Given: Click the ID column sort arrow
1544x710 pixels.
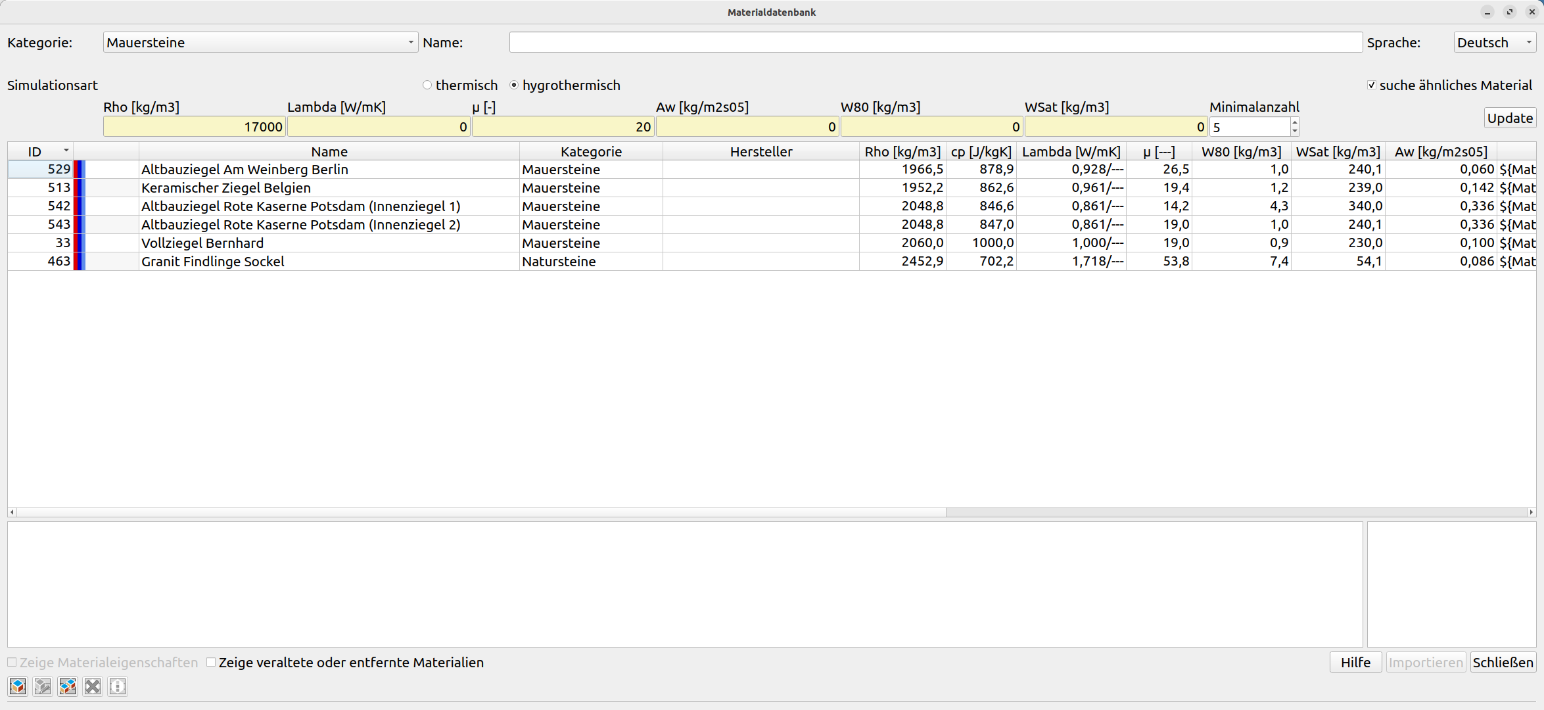Looking at the screenshot, I should pyautogui.click(x=66, y=151).
